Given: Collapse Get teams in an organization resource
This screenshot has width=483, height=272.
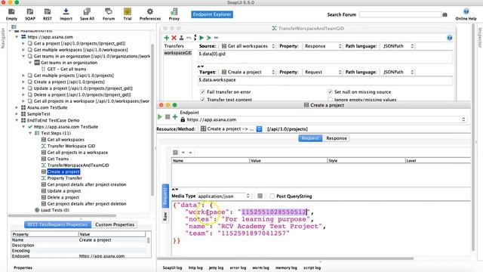Looking at the screenshot, I should tap(23, 56).
